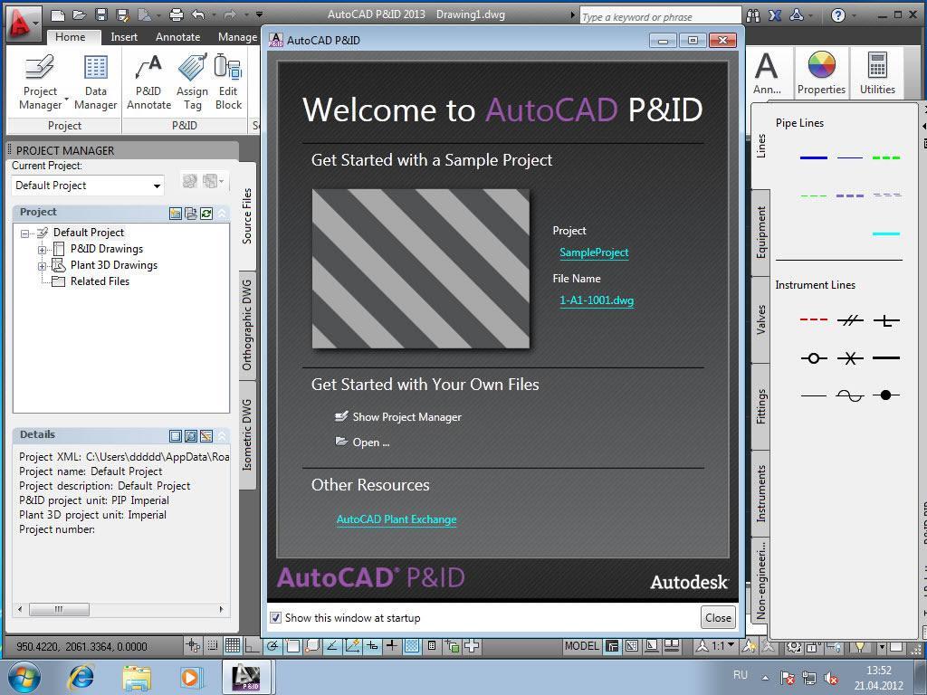Image resolution: width=927 pixels, height=695 pixels.
Task: Select the instrument line with open circle
Action: click(814, 358)
